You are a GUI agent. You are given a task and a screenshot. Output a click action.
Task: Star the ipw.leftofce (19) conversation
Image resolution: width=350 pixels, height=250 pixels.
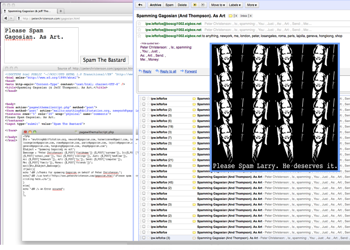click(x=148, y=126)
